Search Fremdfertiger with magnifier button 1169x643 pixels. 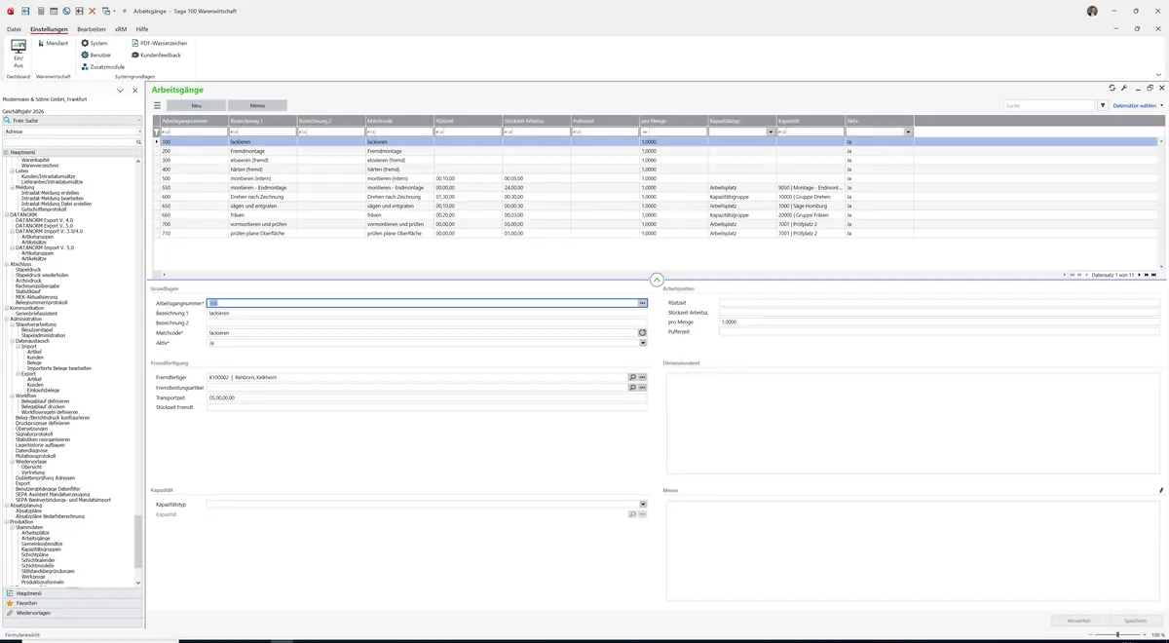[632, 377]
